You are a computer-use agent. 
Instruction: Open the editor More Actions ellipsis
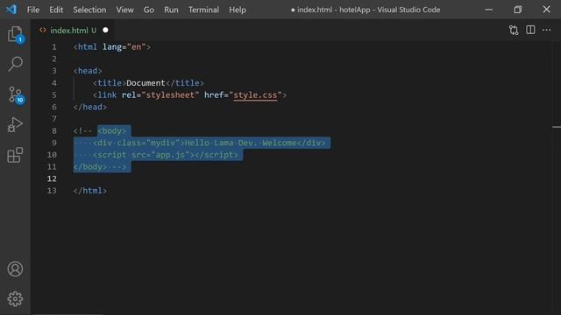[547, 30]
